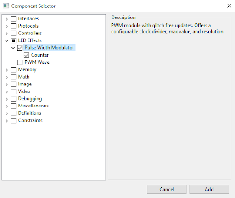Click the Add button

click(209, 189)
